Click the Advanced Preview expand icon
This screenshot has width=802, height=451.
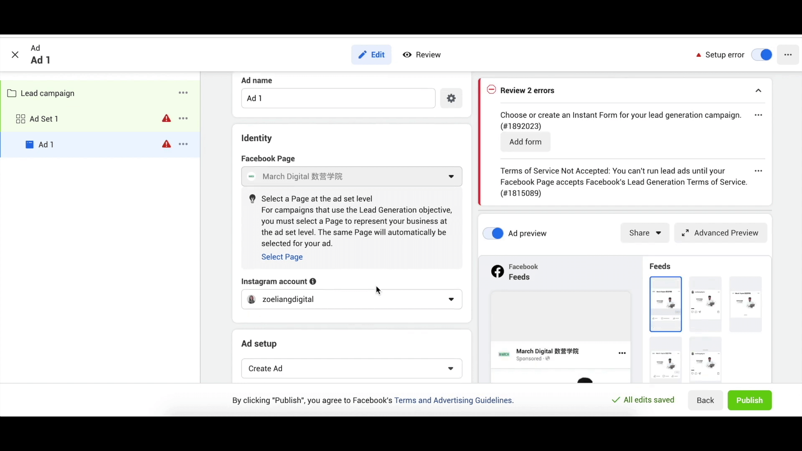tap(685, 232)
